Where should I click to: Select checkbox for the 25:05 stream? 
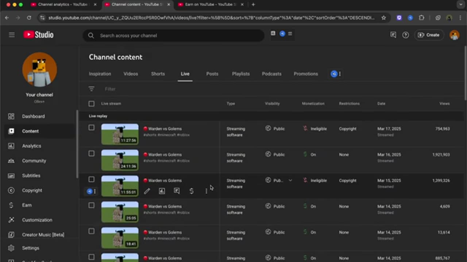(92, 205)
